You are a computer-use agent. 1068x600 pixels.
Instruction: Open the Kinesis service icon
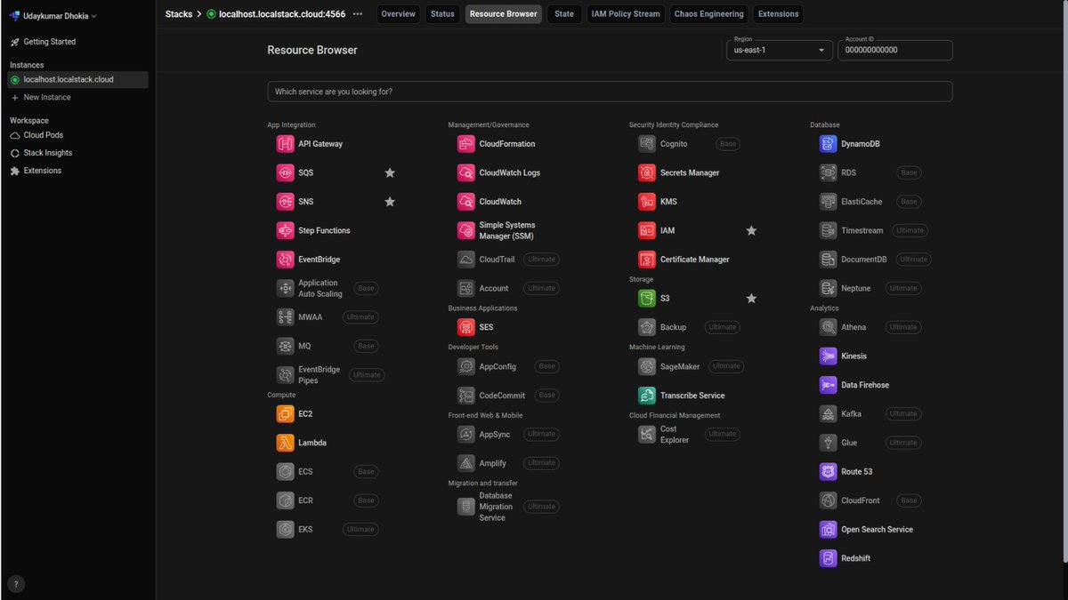(x=828, y=356)
